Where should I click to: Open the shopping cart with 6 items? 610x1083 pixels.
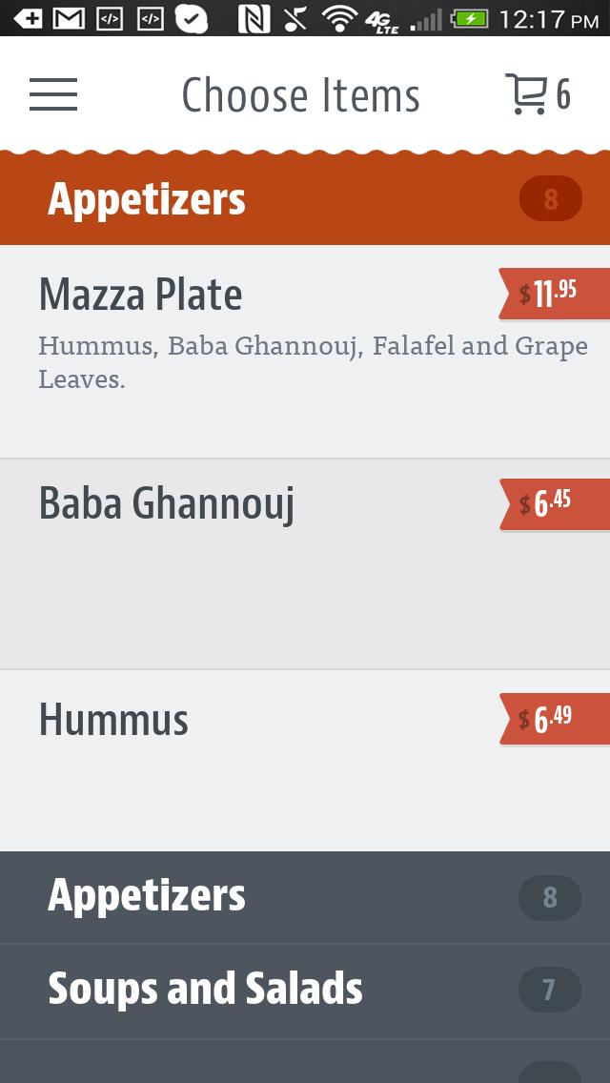pos(537,94)
